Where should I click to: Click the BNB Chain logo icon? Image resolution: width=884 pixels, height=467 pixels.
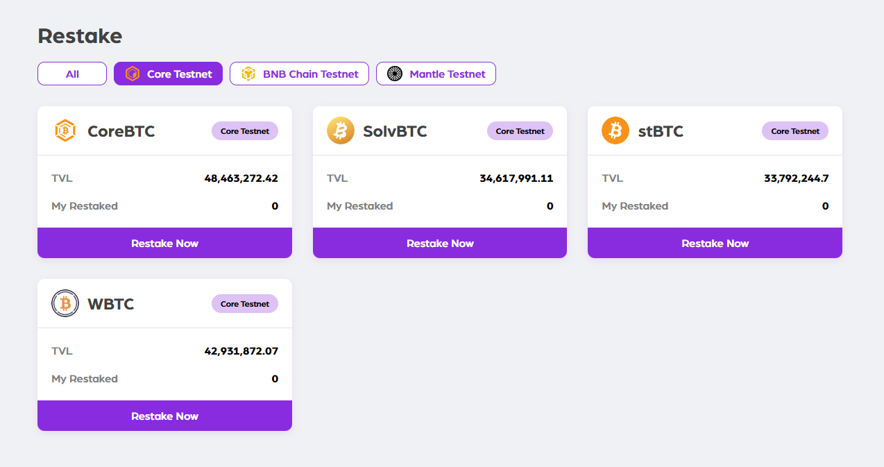click(x=248, y=74)
